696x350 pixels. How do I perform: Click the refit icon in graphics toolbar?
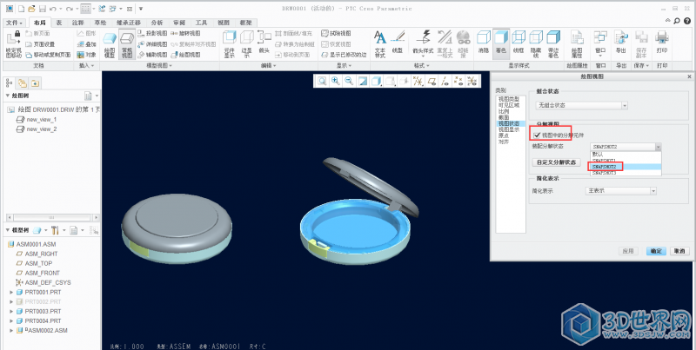pos(322,81)
